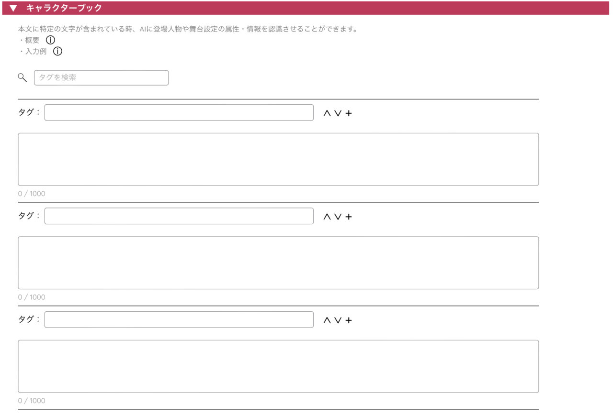Add a new entry after the second tag

click(x=349, y=216)
